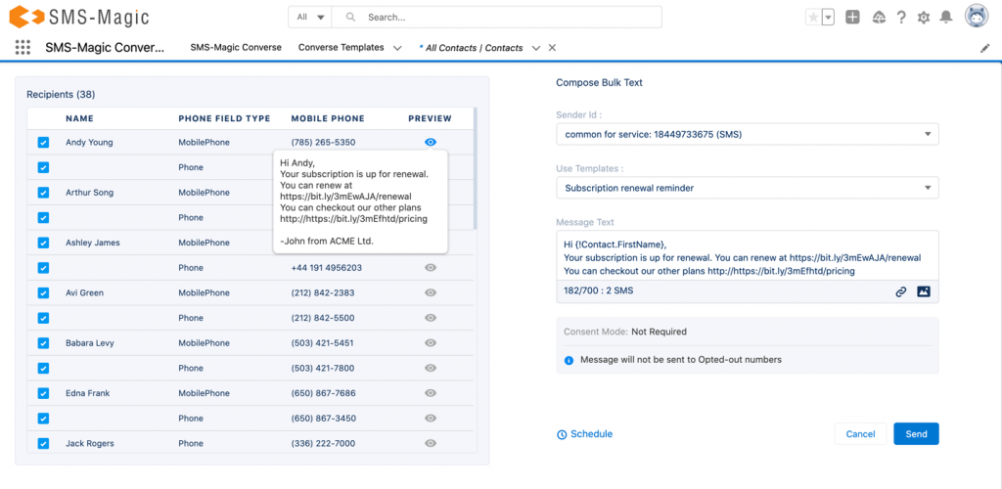1002x489 pixels.
Task: Preview message for number (650) 867-3450
Action: click(x=431, y=419)
